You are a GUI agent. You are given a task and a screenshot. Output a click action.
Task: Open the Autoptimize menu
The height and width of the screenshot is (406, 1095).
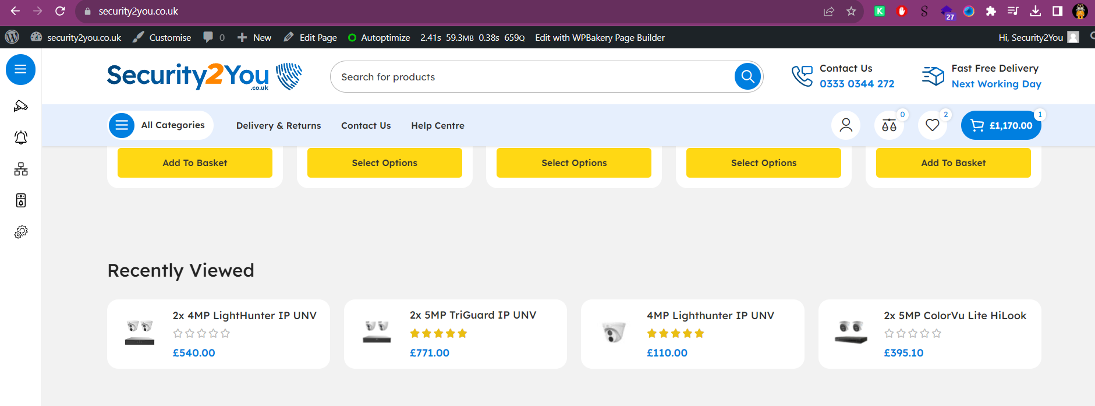click(x=379, y=37)
